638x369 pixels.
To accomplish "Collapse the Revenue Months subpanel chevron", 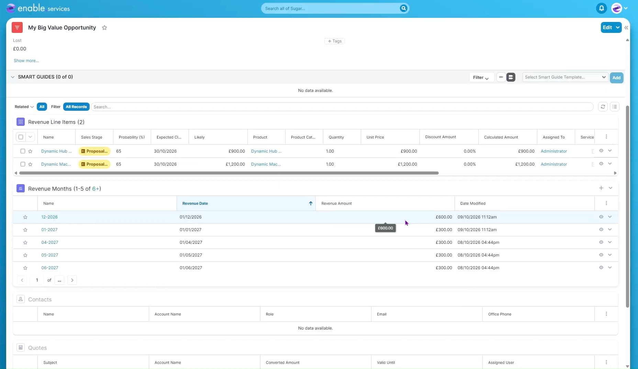I will pyautogui.click(x=611, y=188).
